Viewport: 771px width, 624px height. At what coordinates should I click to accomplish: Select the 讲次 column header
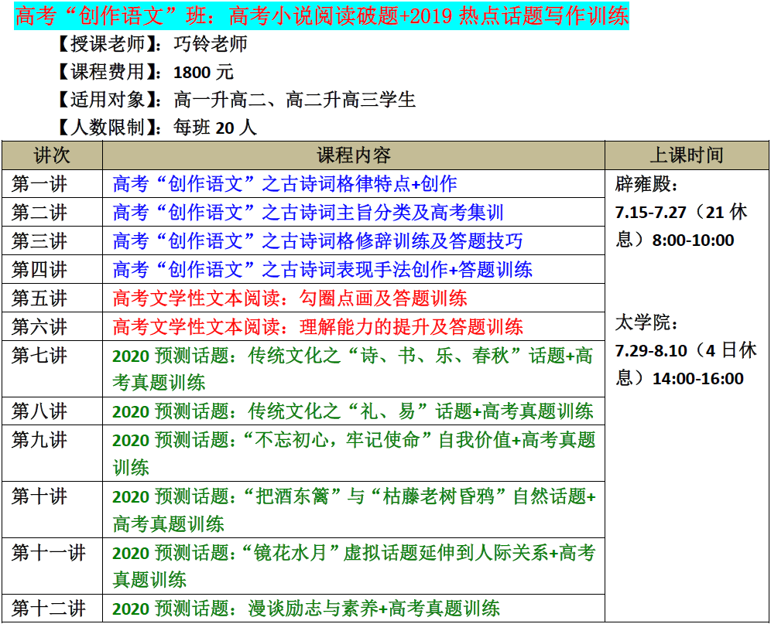click(x=52, y=155)
